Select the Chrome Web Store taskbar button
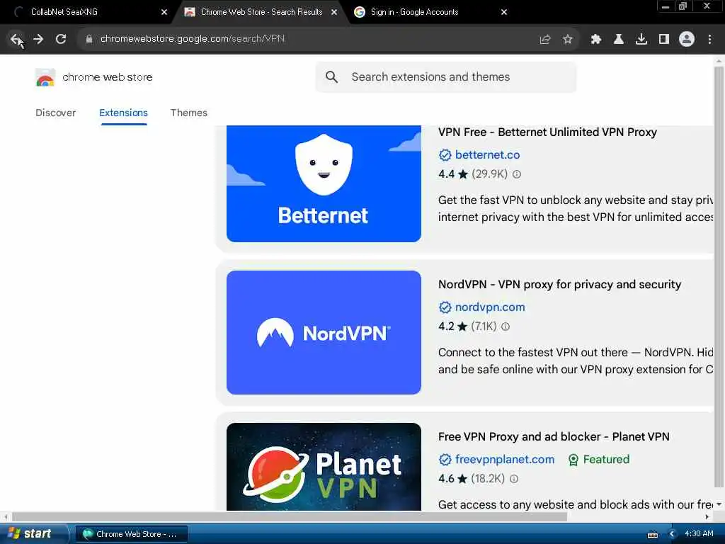This screenshot has width=725, height=544. [131, 534]
